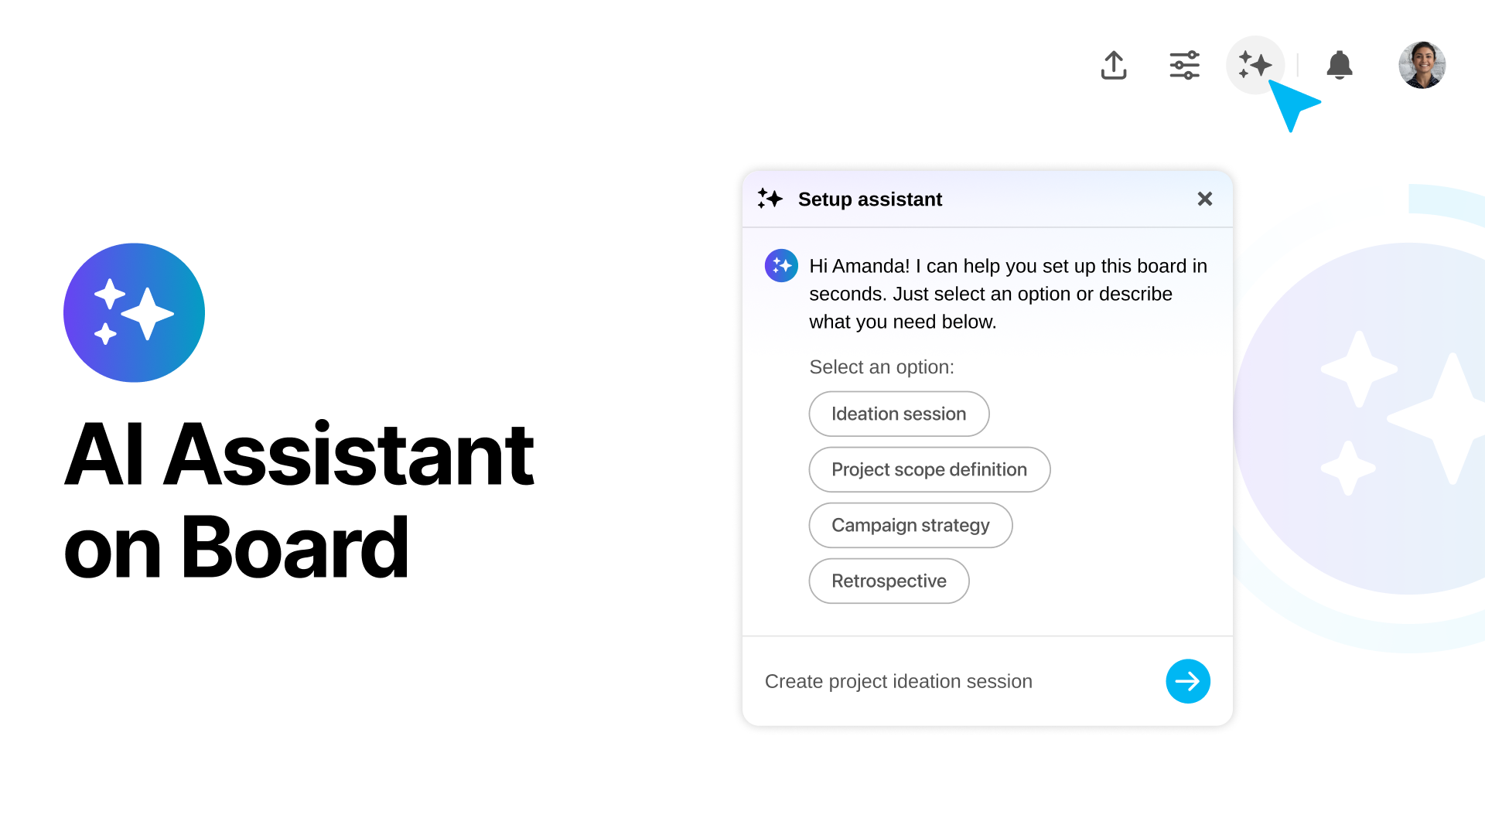Pick the Campaign strategy option
Viewport: 1485px width, 835px height.
(910, 525)
